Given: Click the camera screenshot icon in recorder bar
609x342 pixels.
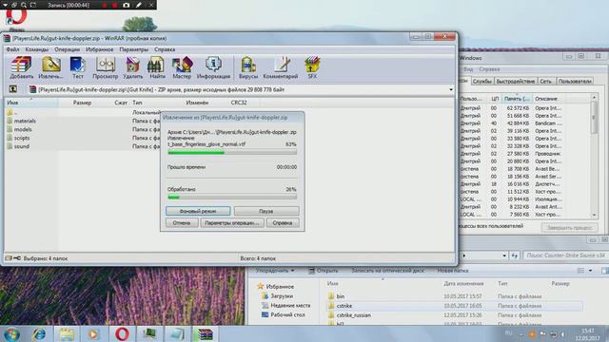Looking at the screenshot, I should click(x=127, y=5).
